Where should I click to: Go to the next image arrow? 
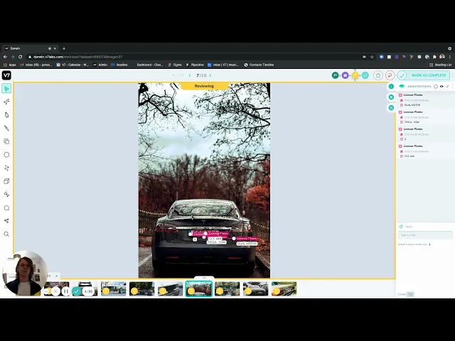pyautogui.click(x=210, y=75)
